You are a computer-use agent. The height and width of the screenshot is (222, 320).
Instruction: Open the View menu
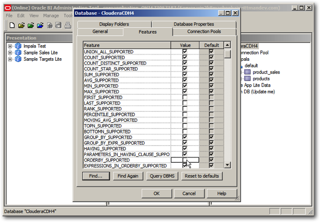pos(34,15)
